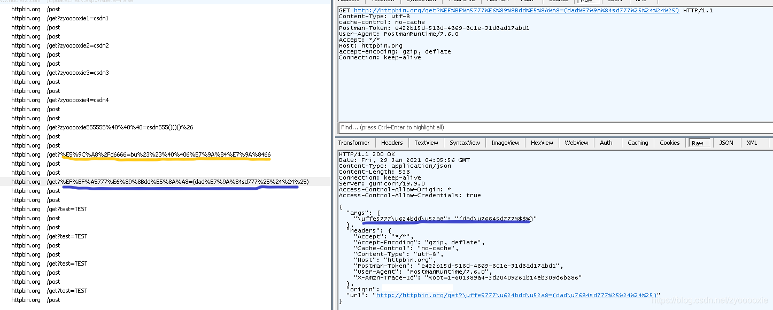Switch to the Transformer response tab

tap(353, 143)
